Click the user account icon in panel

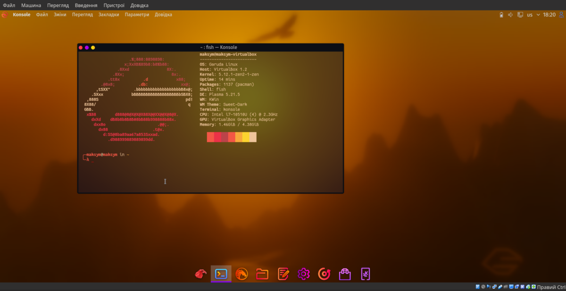pos(561,15)
